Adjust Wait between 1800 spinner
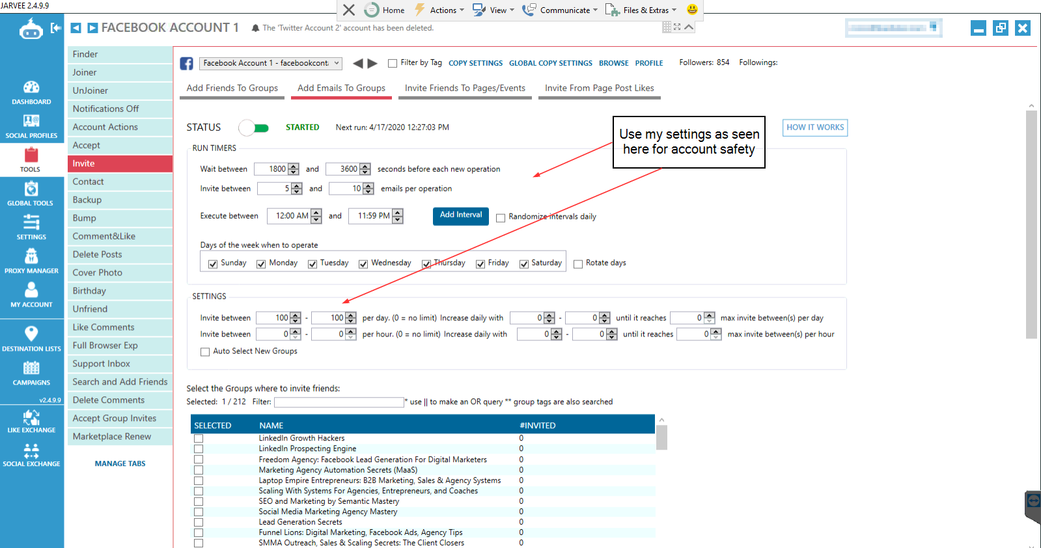This screenshot has height=548, width=1041. coord(294,169)
